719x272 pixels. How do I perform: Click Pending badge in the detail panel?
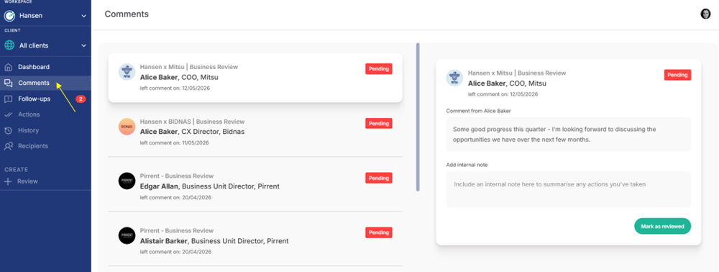point(677,75)
